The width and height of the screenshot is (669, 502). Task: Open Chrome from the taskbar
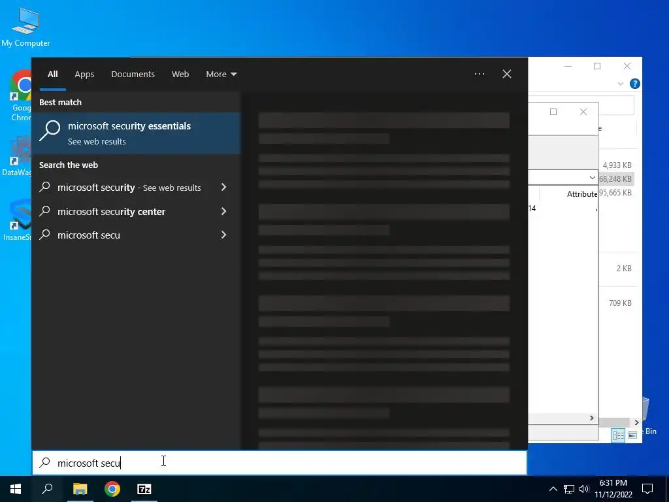tap(112, 489)
